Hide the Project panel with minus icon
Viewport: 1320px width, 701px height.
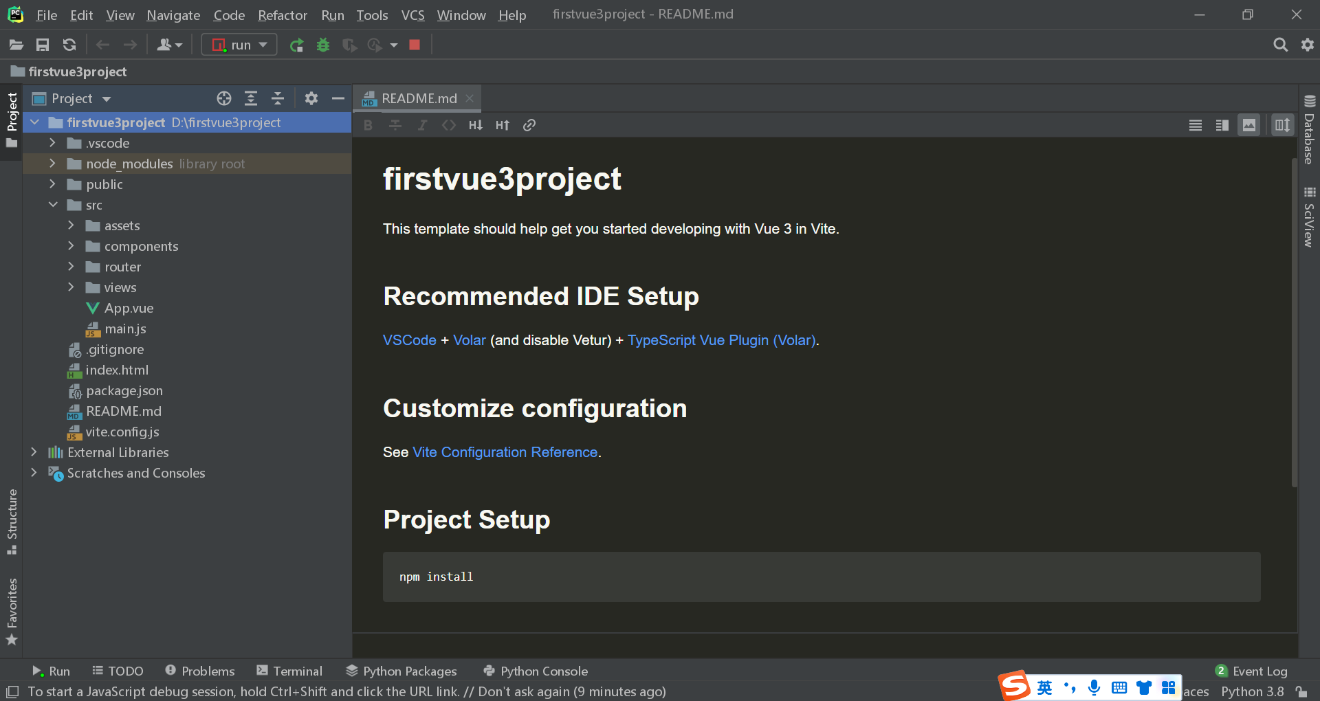click(338, 98)
